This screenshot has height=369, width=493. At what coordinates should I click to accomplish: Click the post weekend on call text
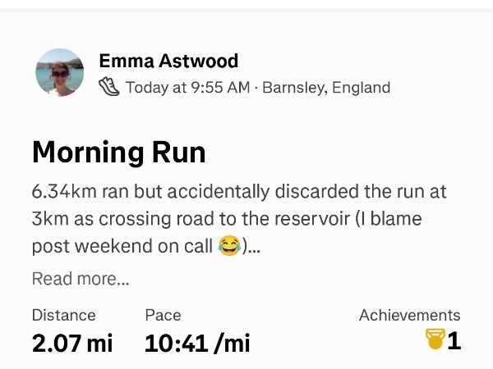[123, 246]
